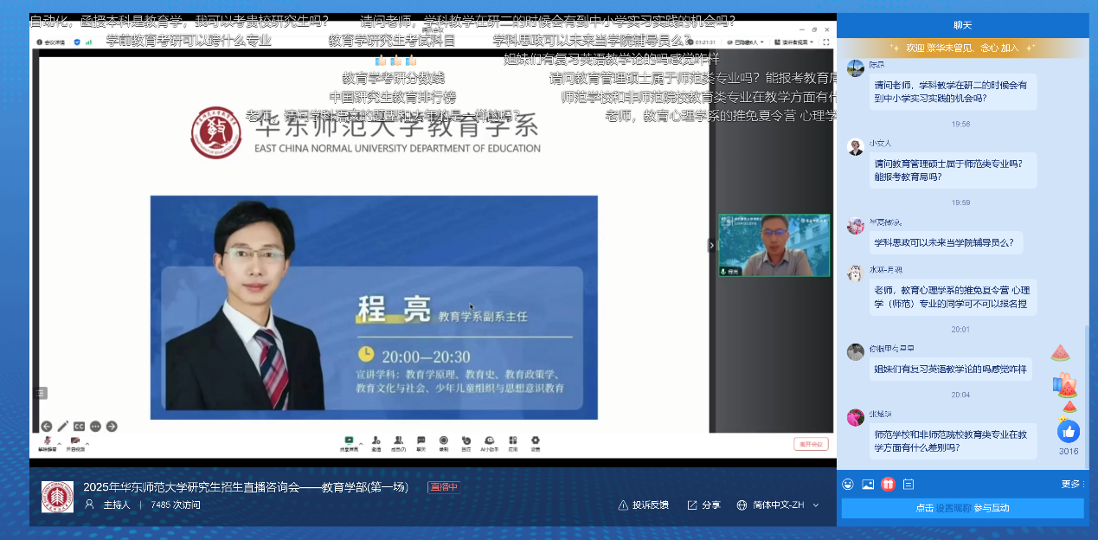Expand microphone options caret
The image size is (1098, 540).
point(59,445)
